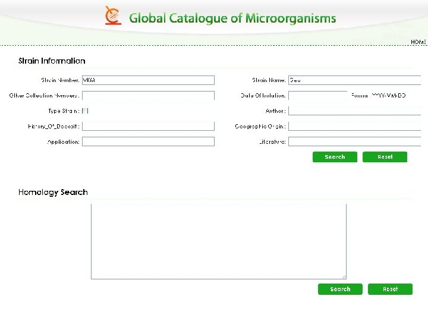
Task: Select the Other Collection Numbers field
Action: pos(148,95)
